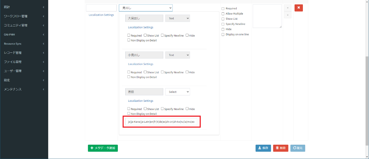Open Localization Settings link under 言語
This screenshot has height=159, width=369.
point(141,101)
